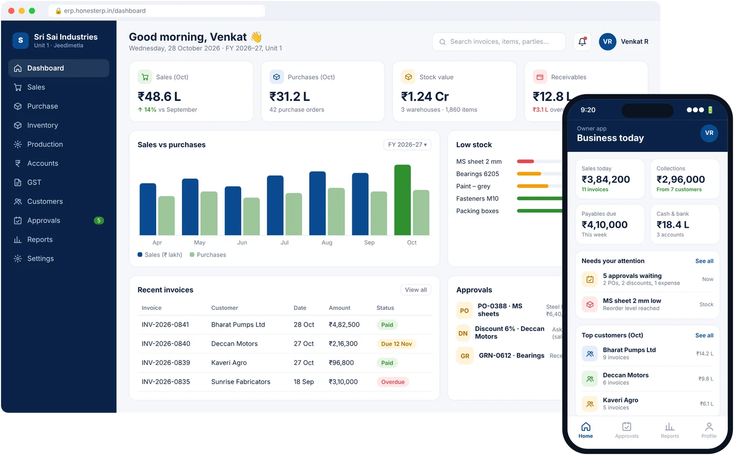Click the GR badge for GRN-0612
Image resolution: width=734 pixels, height=455 pixels.
click(465, 356)
